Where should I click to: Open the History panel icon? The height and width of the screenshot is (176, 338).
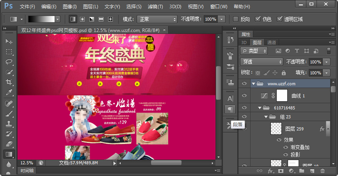(230, 40)
